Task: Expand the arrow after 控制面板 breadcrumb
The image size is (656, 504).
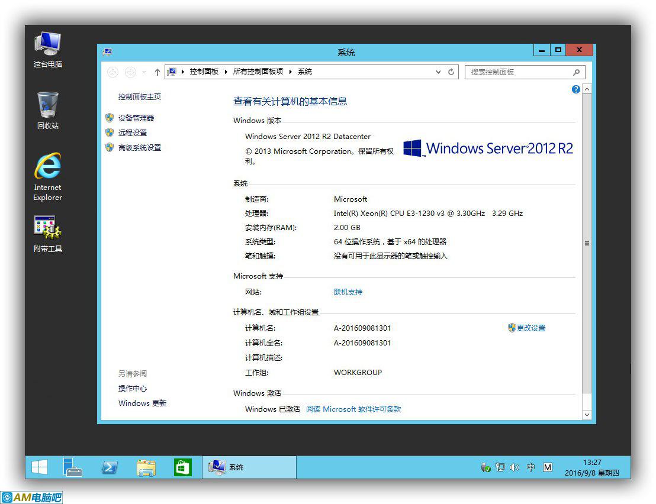Action: tap(226, 72)
